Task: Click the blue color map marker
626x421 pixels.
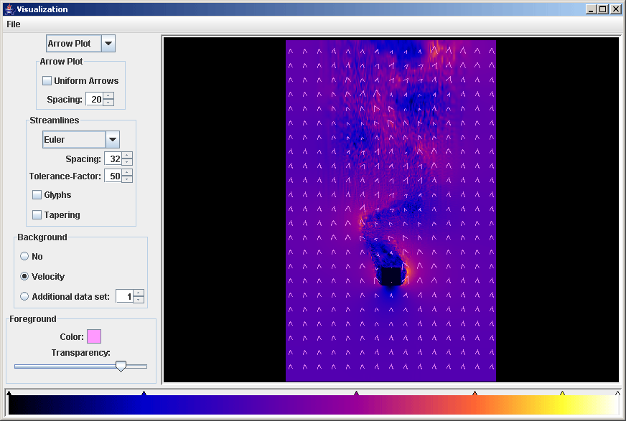Action: tap(144, 394)
